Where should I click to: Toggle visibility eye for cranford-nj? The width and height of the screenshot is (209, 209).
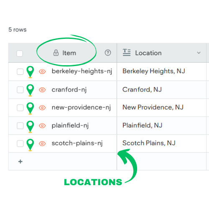42,90
